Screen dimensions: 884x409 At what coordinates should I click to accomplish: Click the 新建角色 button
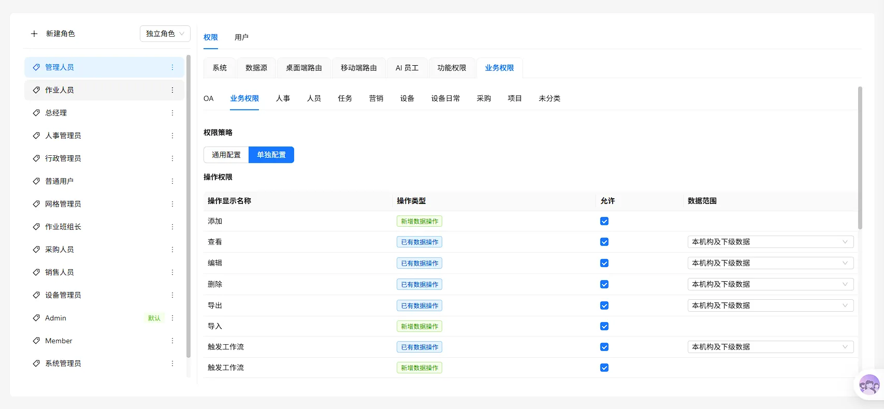coord(53,34)
